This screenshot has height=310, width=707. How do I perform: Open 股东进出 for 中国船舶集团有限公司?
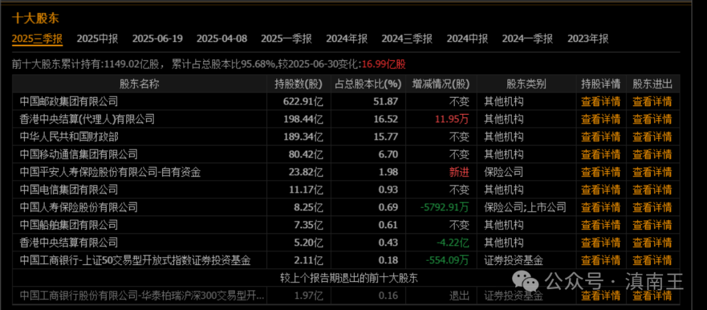click(653, 225)
